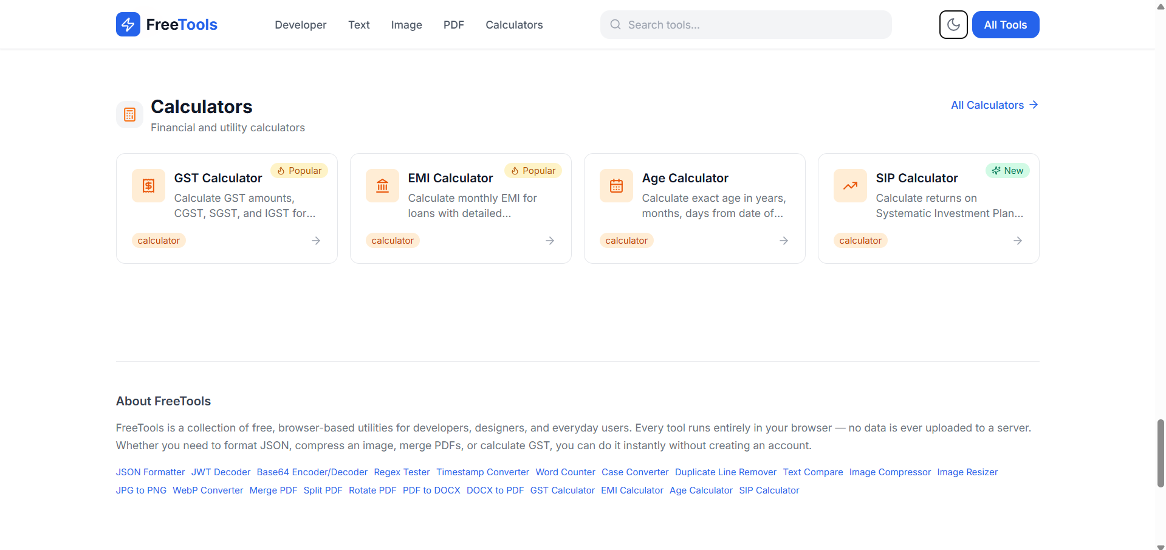Click the arrow on the Age Calculator card

pyautogui.click(x=784, y=241)
